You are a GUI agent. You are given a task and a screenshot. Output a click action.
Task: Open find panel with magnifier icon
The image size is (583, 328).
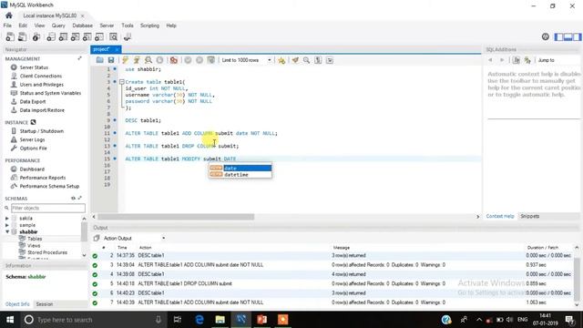[306, 60]
